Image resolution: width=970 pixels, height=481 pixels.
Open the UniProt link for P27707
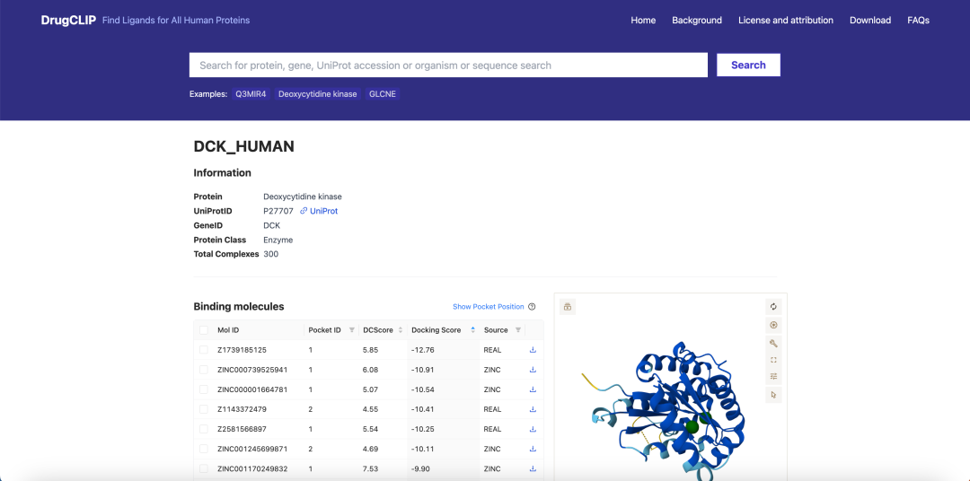(x=319, y=211)
